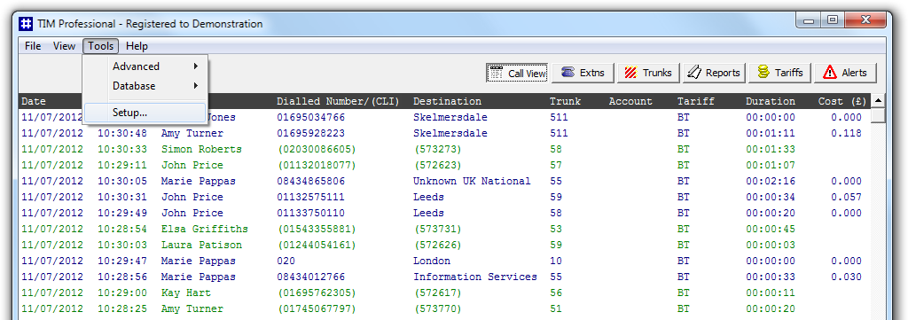The height and width of the screenshot is (320, 908).
Task: Click the Tariff column header
Action: point(695,101)
